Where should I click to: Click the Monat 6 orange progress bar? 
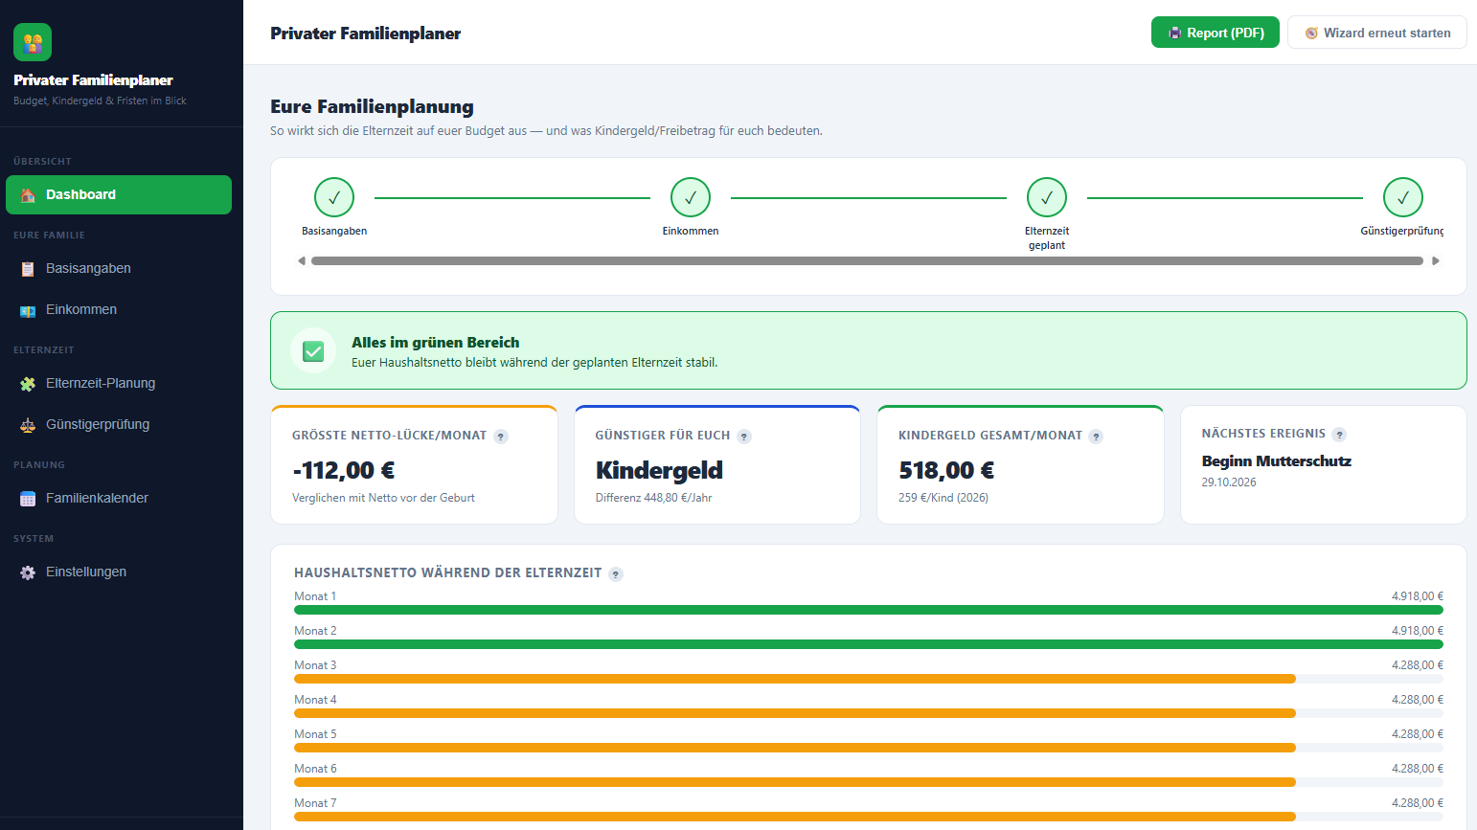point(795,782)
